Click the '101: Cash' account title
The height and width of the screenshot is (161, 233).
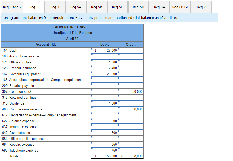tap(10, 51)
